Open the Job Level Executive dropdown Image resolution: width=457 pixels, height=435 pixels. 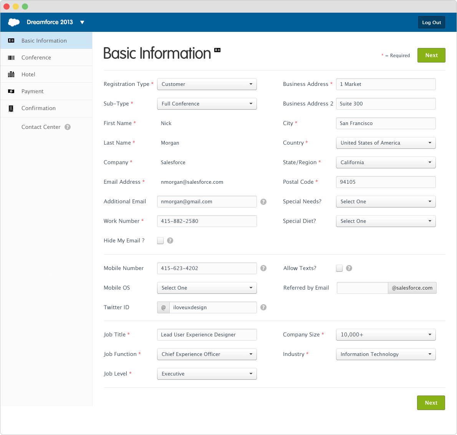tap(207, 374)
